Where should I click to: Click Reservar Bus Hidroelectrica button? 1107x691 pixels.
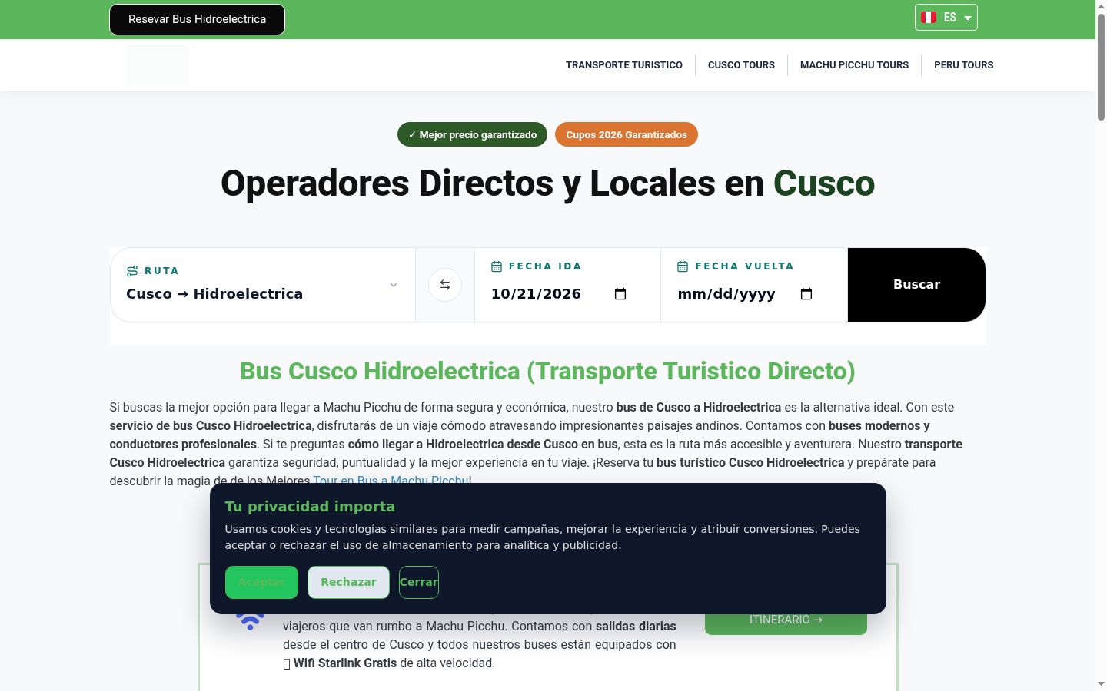click(197, 19)
